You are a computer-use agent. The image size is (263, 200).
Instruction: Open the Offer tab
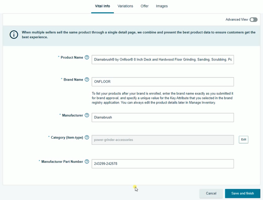point(145,6)
